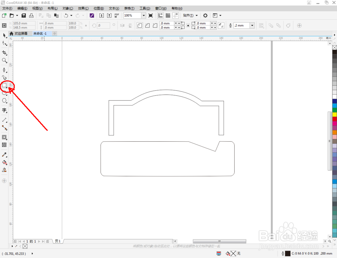Add a new document tab with plus
The width and height of the screenshot is (337, 258).
pos(55,33)
